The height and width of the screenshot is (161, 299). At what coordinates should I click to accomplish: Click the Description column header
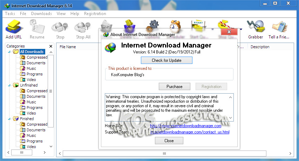click(260, 47)
